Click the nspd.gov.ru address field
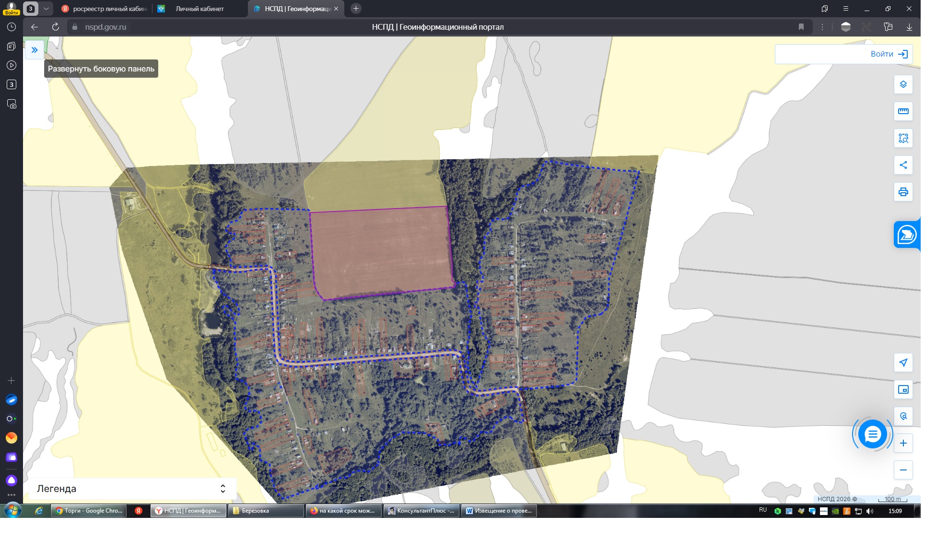Image resolution: width=936 pixels, height=539 pixels. (105, 27)
